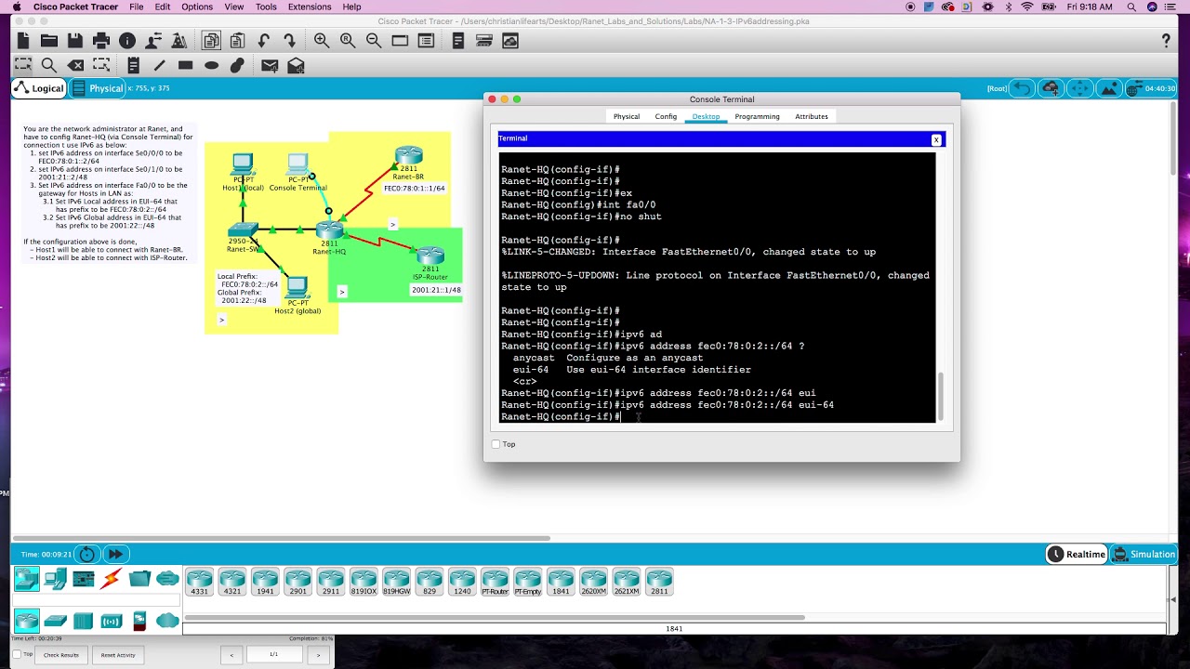Click the 2911 router model in device list

(x=331, y=582)
